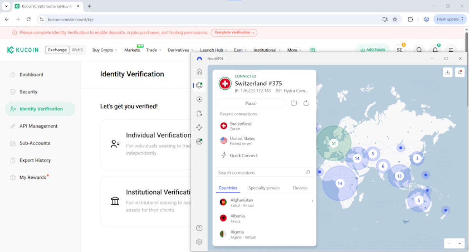This screenshot has width=469, height=252.
Task: Click Add Funds button
Action: pos(372,50)
